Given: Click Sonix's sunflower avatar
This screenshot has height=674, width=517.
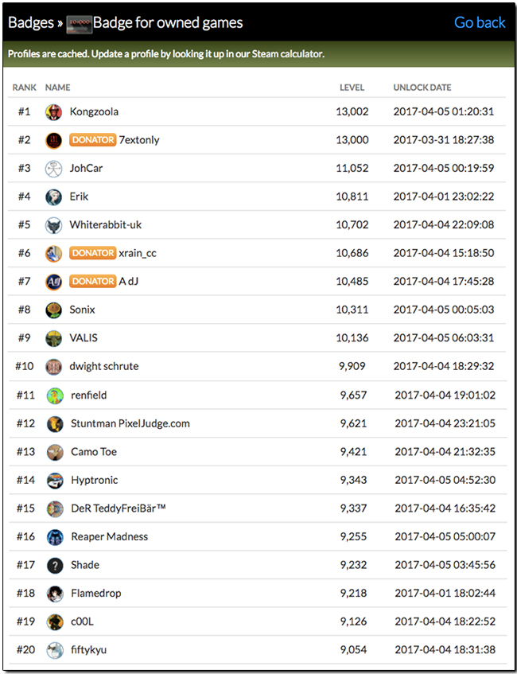Looking at the screenshot, I should pos(53,310).
